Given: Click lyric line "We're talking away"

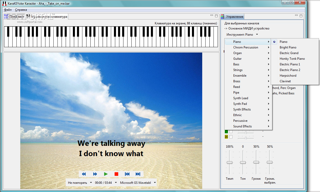Looking at the screenshot, I should click(x=111, y=143).
